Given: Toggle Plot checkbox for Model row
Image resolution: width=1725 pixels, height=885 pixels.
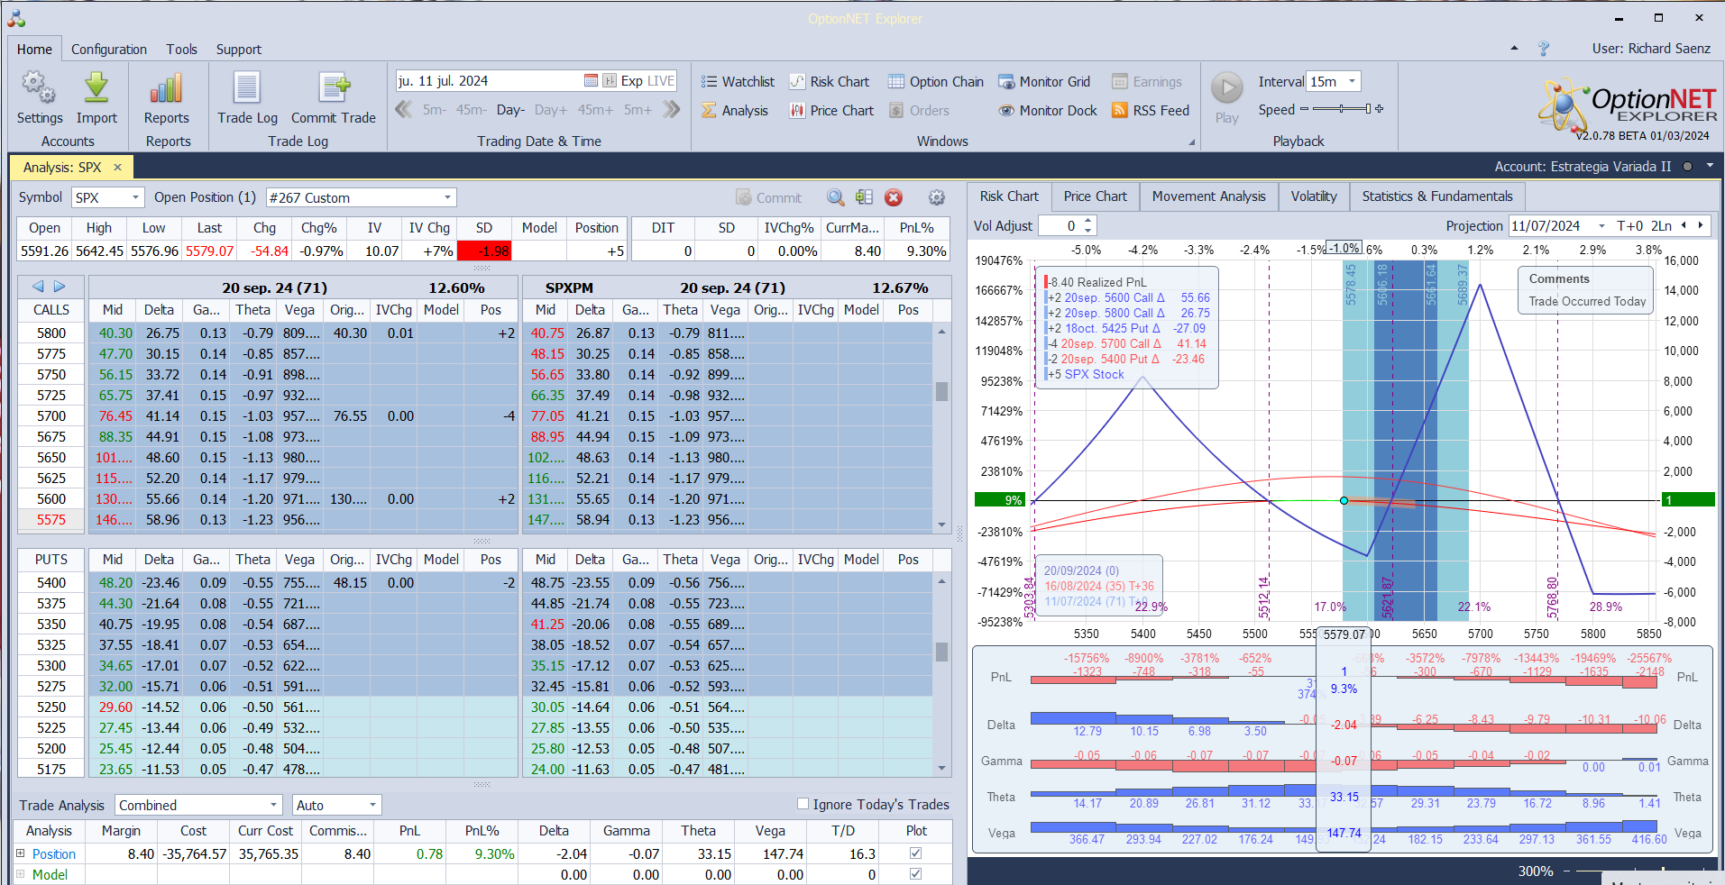Looking at the screenshot, I should coord(916,874).
